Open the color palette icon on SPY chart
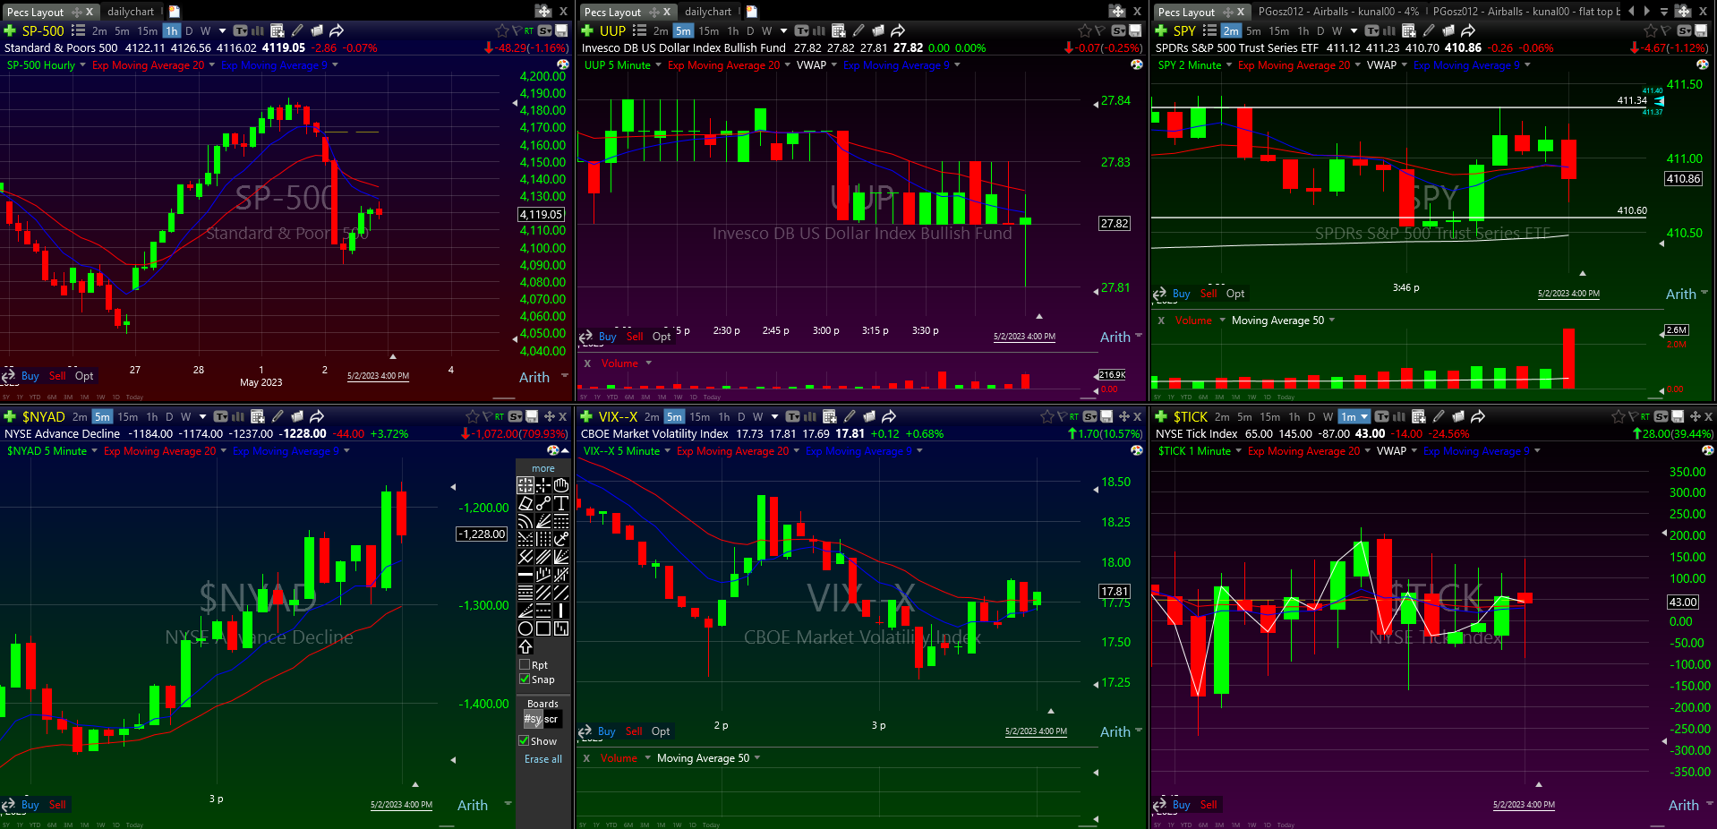Screen dimensions: 1717x829 [1703, 64]
